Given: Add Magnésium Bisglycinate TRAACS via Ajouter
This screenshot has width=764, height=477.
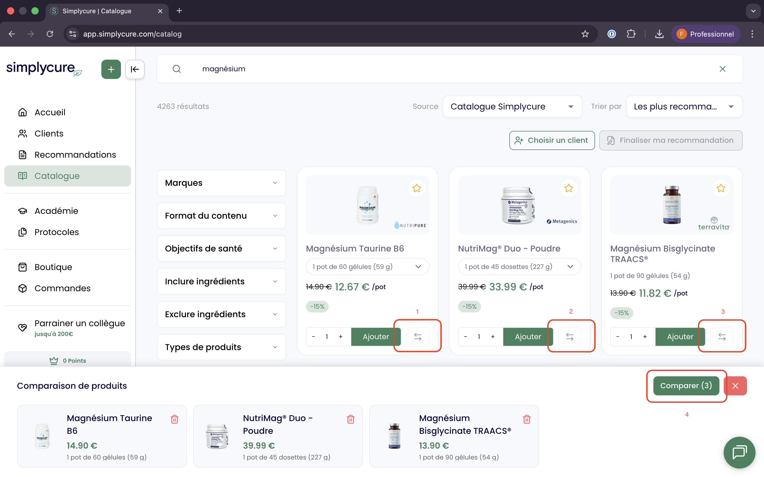Looking at the screenshot, I should pos(680,337).
